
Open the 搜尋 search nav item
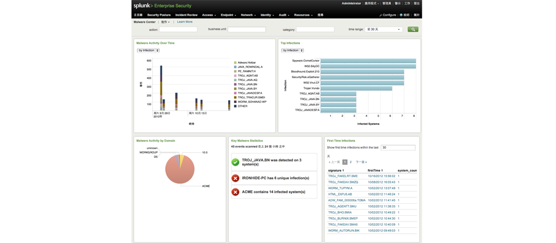coord(320,15)
